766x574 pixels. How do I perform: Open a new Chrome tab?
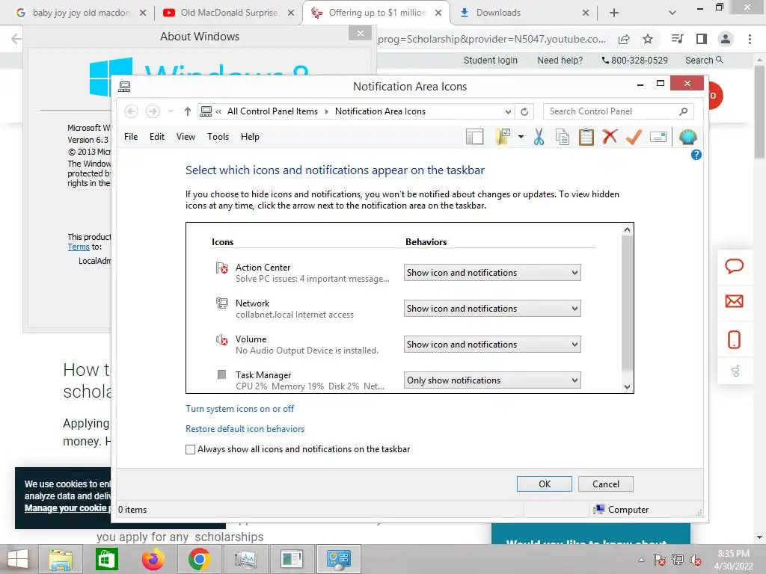click(x=614, y=13)
